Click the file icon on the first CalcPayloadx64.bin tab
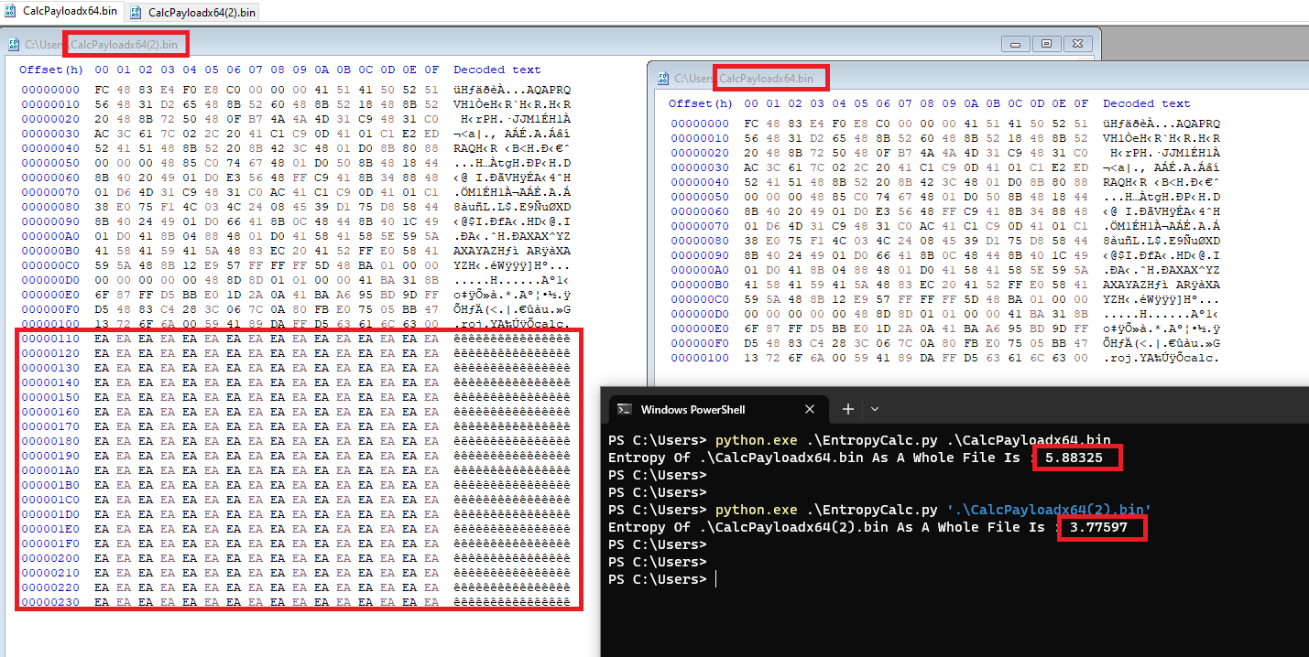Viewport: 1309px width, 657px height. point(11,11)
